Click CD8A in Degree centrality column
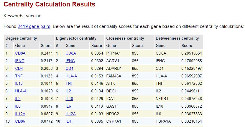The image size is (245, 127). [x=20, y=53]
